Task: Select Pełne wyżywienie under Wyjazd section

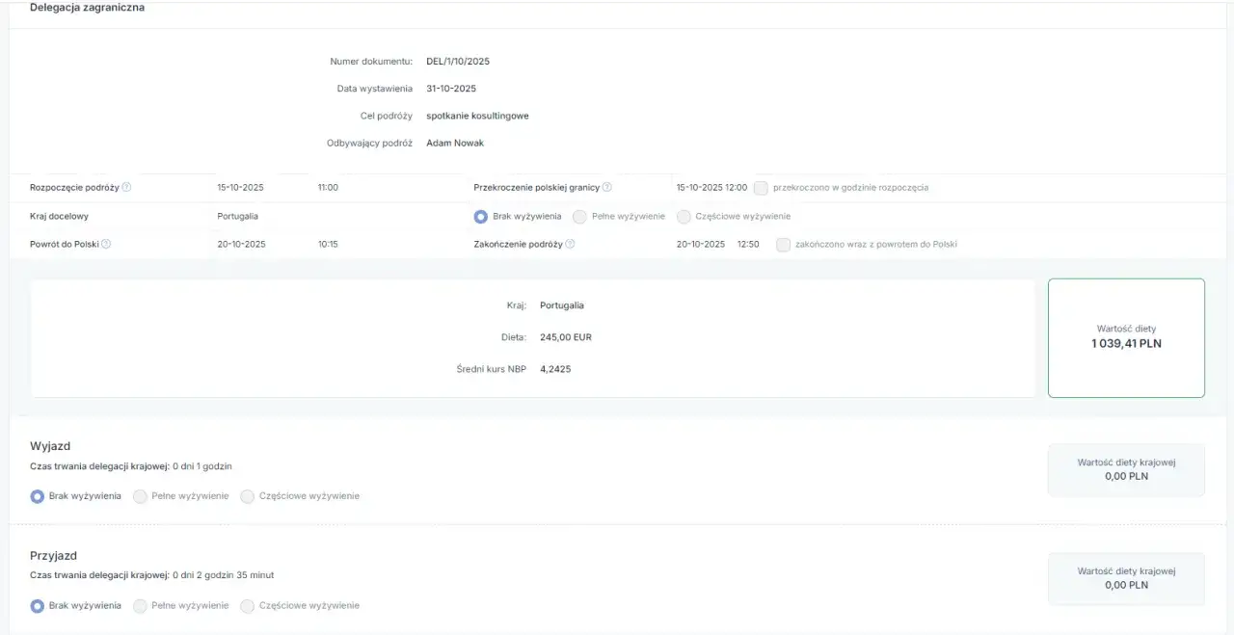Action: 141,496
